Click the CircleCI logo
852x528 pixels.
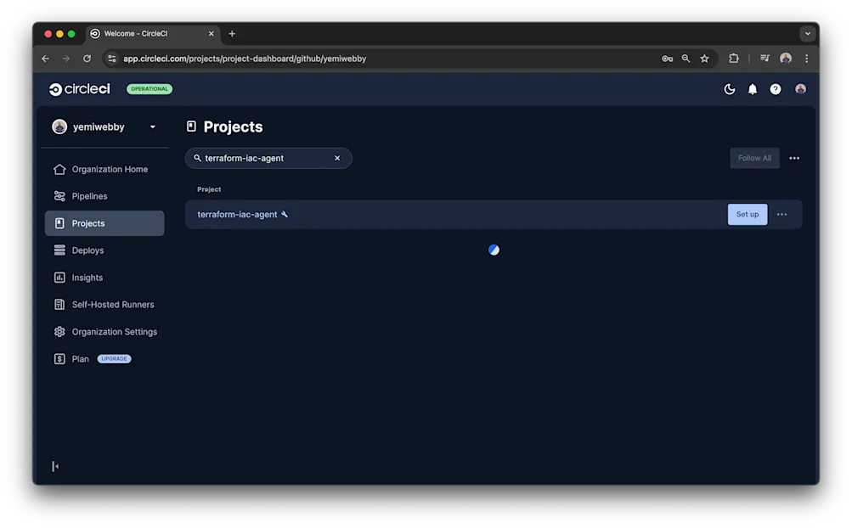tap(79, 88)
